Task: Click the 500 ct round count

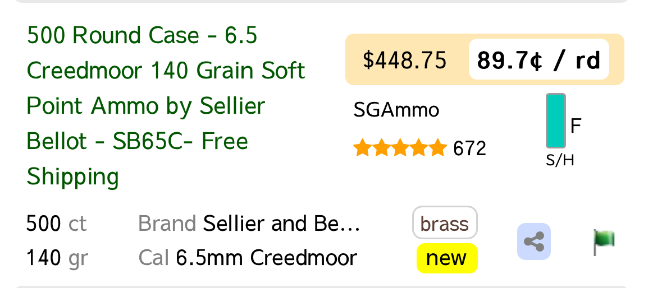Action: tap(57, 224)
